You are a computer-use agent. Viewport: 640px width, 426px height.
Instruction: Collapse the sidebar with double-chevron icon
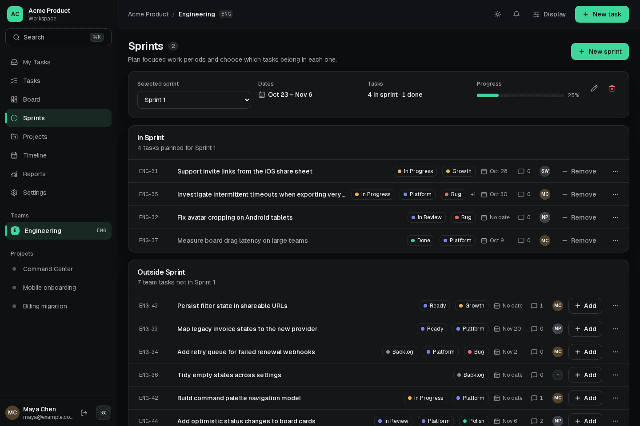(x=104, y=413)
